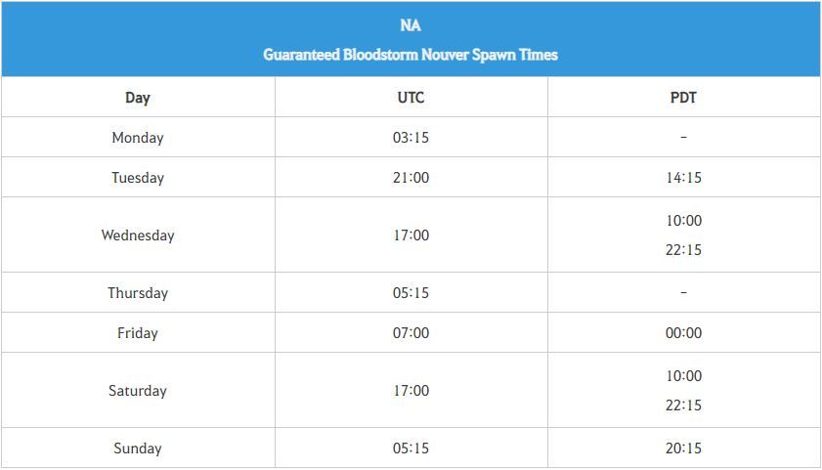Click the Day column header

138,98
